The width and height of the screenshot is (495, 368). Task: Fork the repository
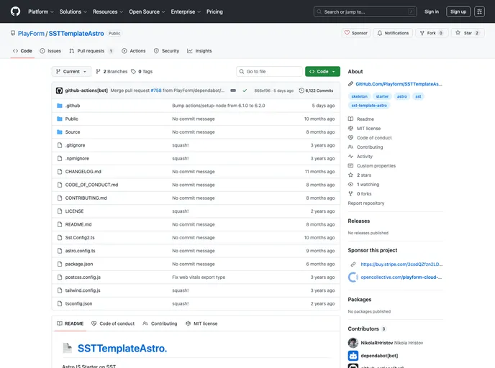tap(432, 33)
